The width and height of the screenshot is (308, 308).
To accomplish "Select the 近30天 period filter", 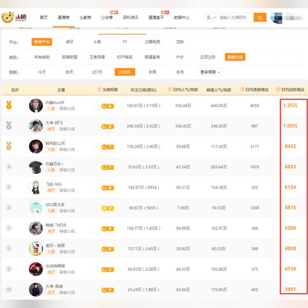I will [x=125, y=72].
